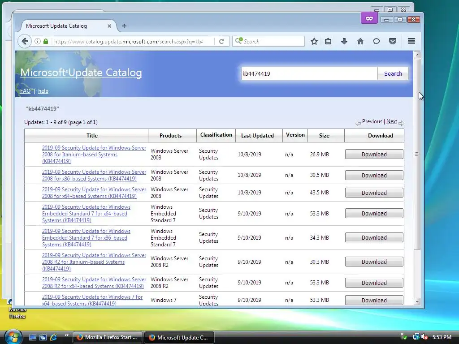Go to Next results page link

tap(392, 121)
